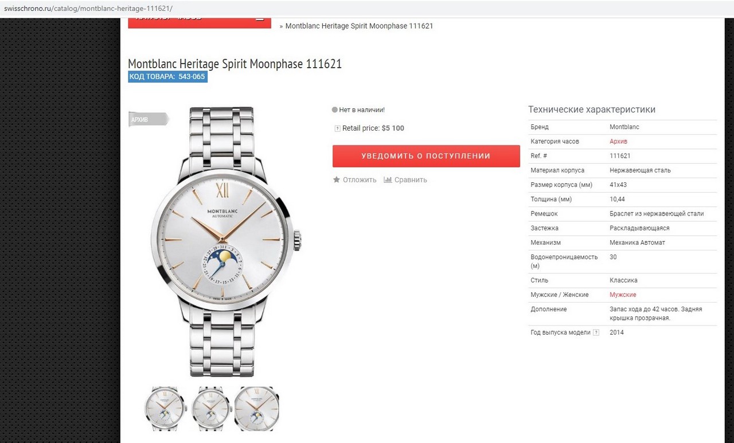This screenshot has height=443, width=734.
Task: Click the main watch product image
Action: 224,242
